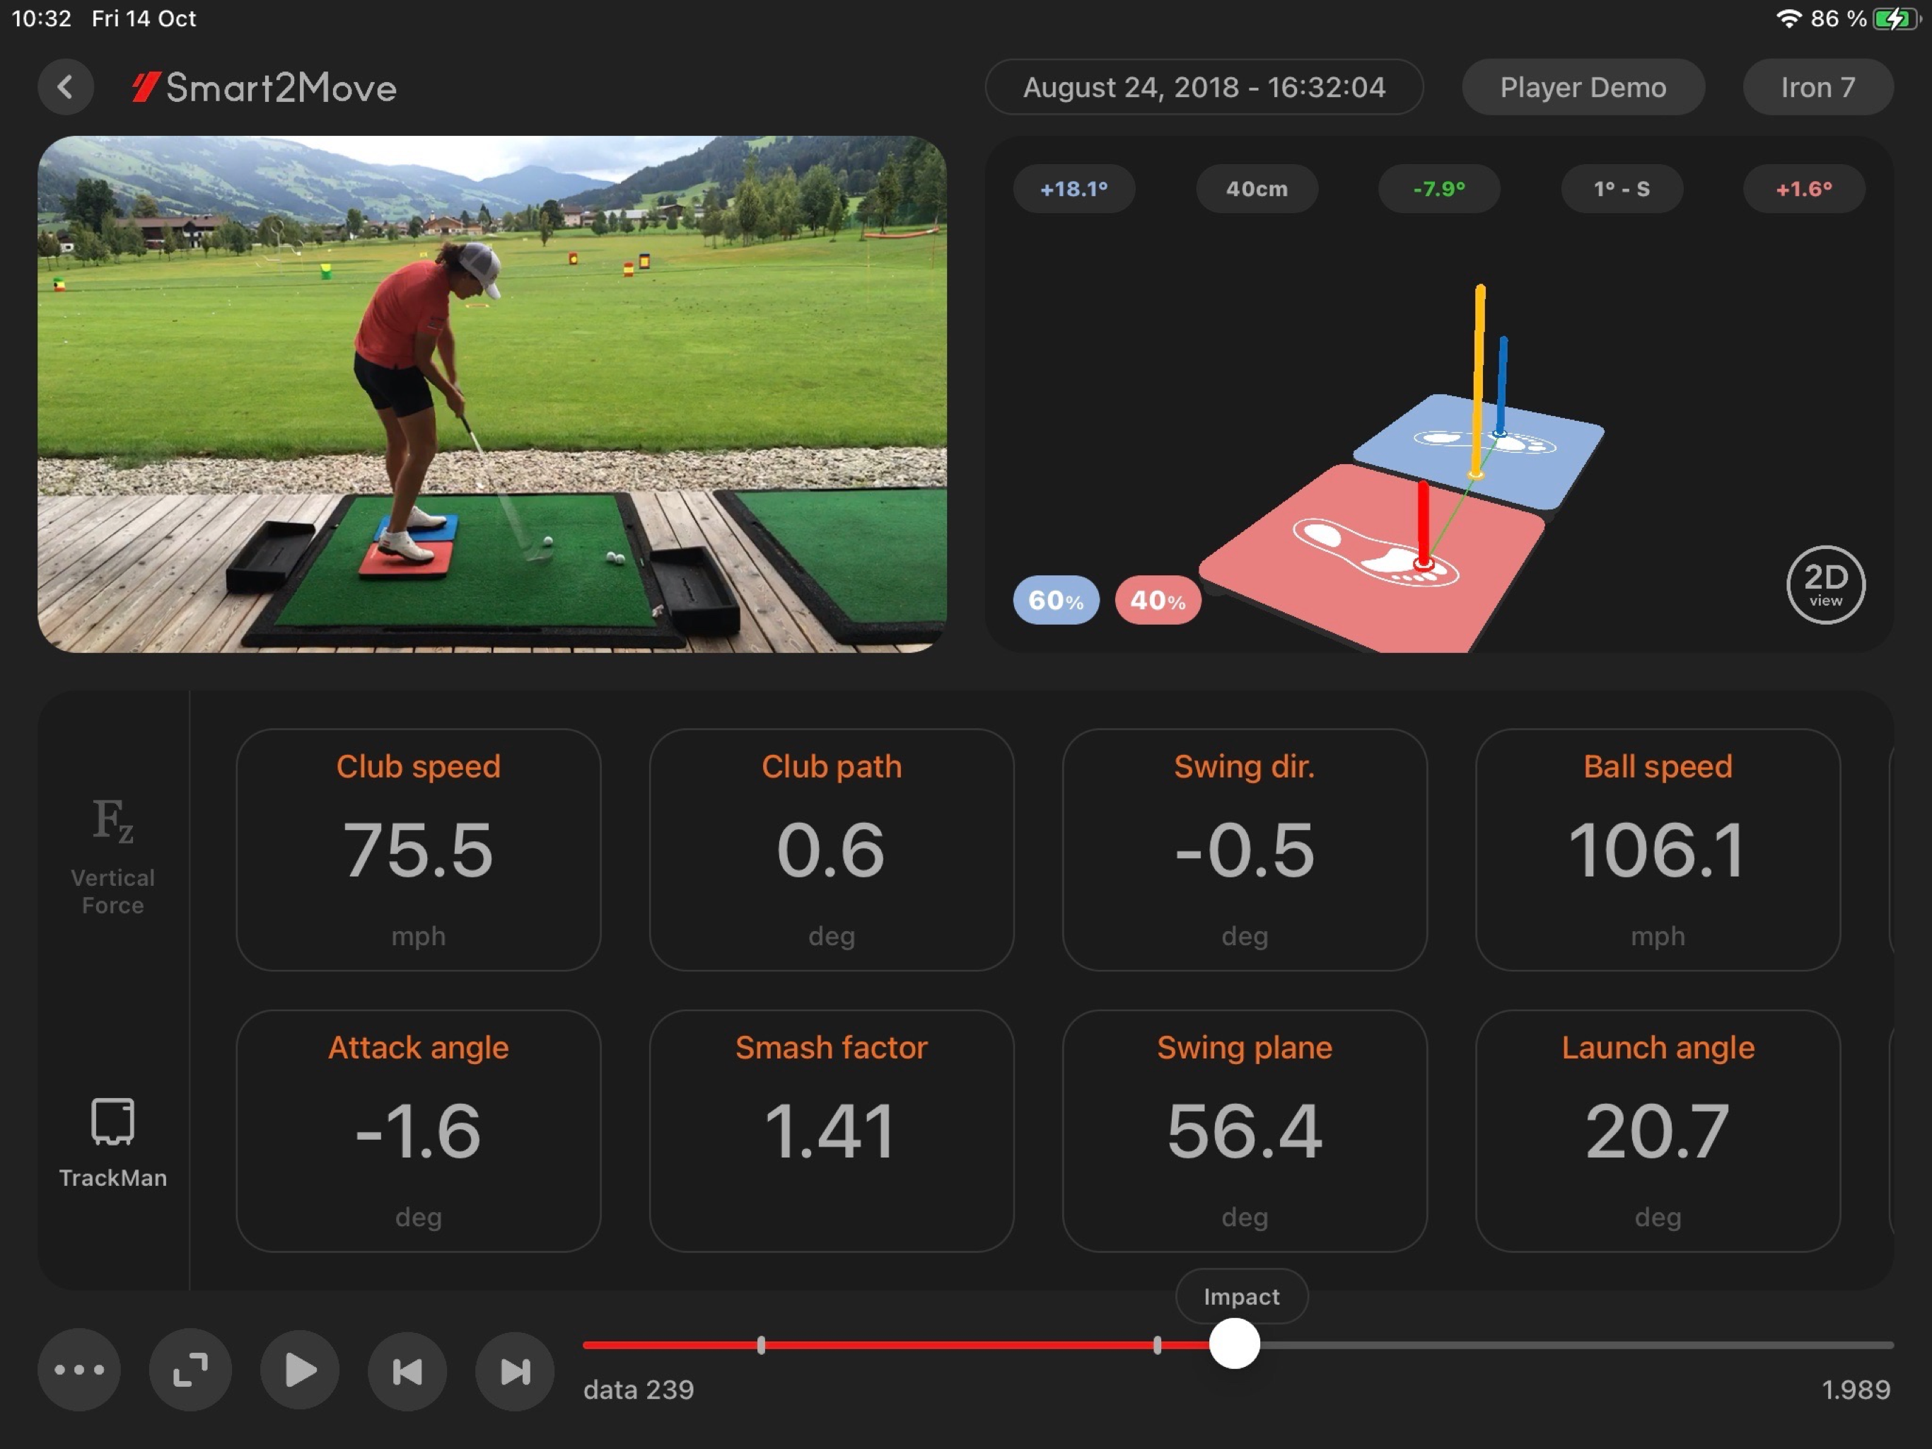Viewport: 1932px width, 1449px height.
Task: Skip to previous swing event
Action: (407, 1370)
